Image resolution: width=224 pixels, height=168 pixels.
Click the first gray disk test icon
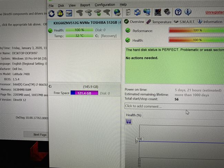point(80,13)
